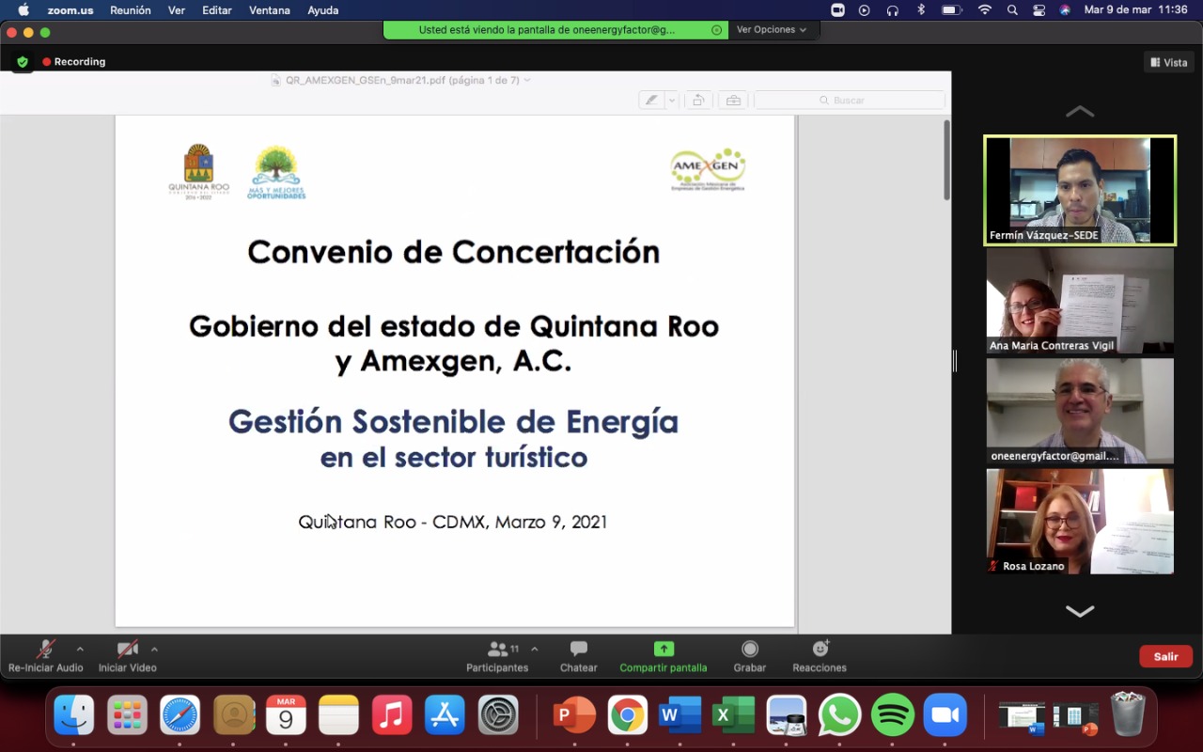The height and width of the screenshot is (752, 1203).
Task: Open the Chatear chat panel
Action: coord(579,657)
